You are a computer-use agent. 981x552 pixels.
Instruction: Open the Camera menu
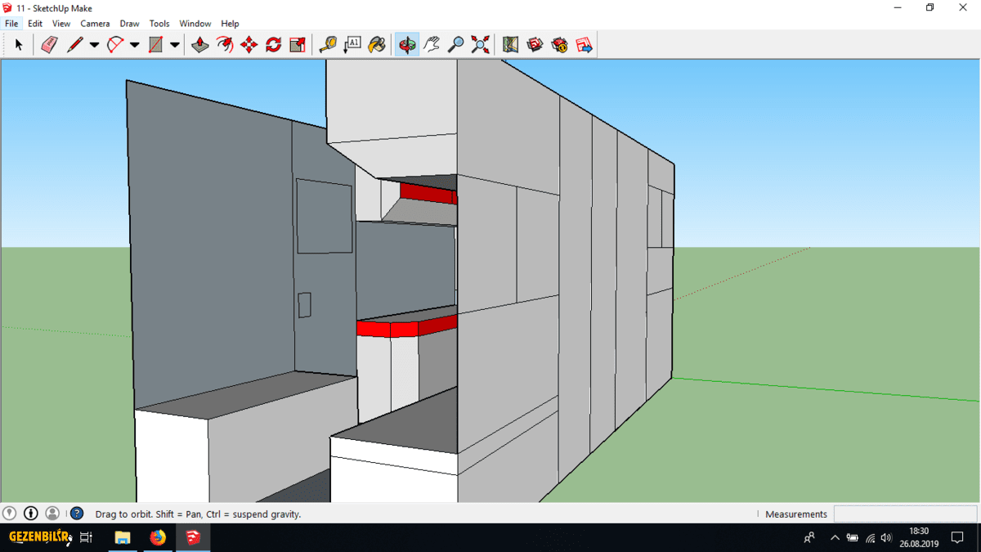pyautogui.click(x=95, y=24)
